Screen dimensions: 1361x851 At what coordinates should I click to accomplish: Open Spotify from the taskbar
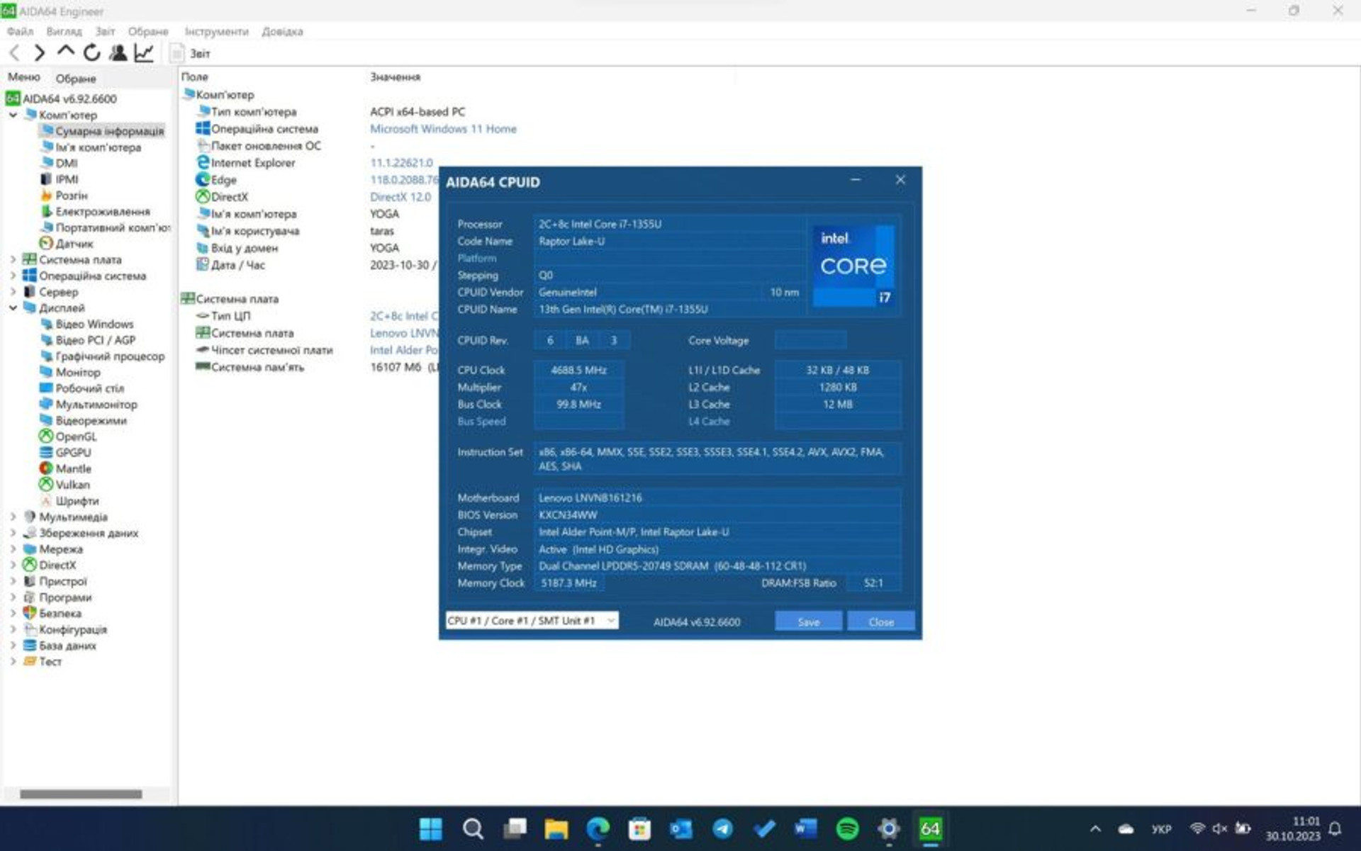pyautogui.click(x=848, y=828)
